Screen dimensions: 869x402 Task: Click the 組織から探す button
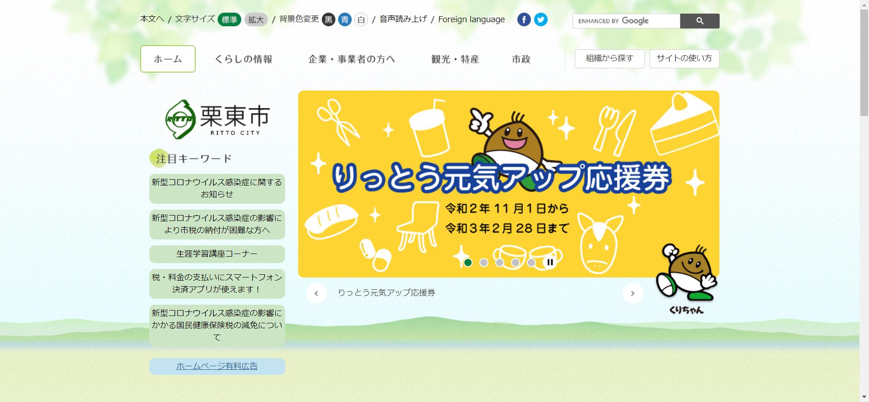(x=610, y=59)
